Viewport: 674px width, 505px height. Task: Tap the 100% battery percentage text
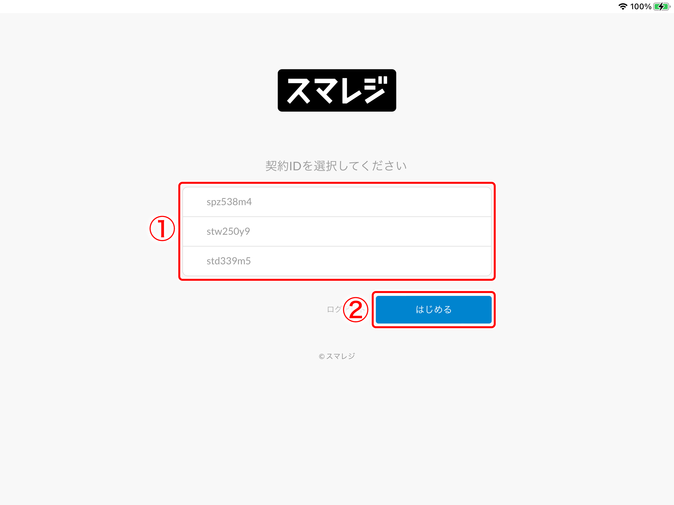[x=641, y=7]
